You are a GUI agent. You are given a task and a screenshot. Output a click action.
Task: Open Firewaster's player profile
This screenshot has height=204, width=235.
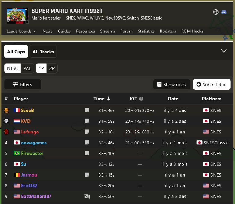point(32,153)
